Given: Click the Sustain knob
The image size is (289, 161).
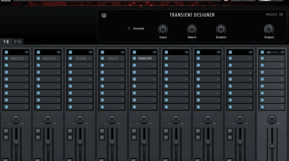Looking at the screenshot, I should click(221, 30).
